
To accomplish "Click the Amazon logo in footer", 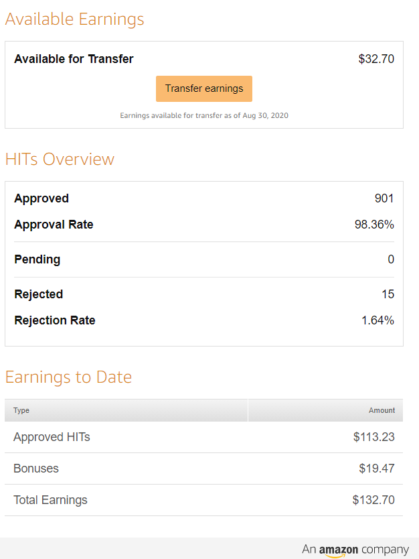I will (338, 551).
